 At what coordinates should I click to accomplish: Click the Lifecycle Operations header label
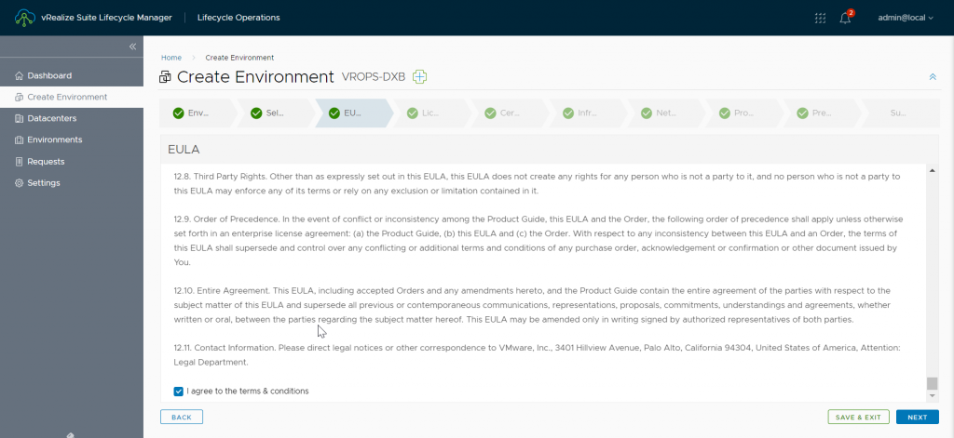point(238,18)
